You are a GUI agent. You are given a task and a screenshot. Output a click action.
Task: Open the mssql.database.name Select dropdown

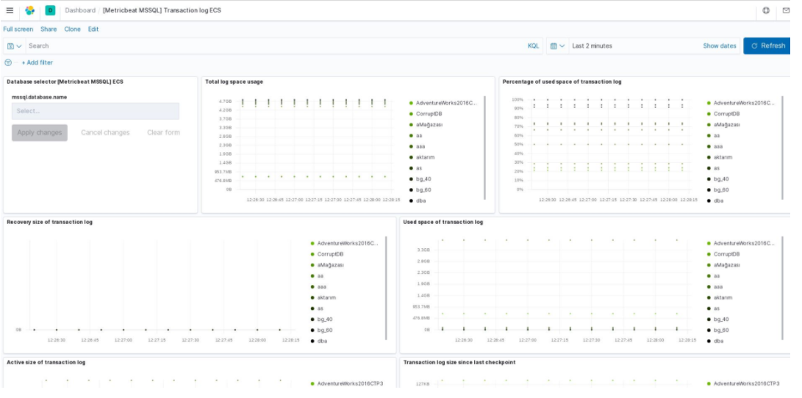95,111
